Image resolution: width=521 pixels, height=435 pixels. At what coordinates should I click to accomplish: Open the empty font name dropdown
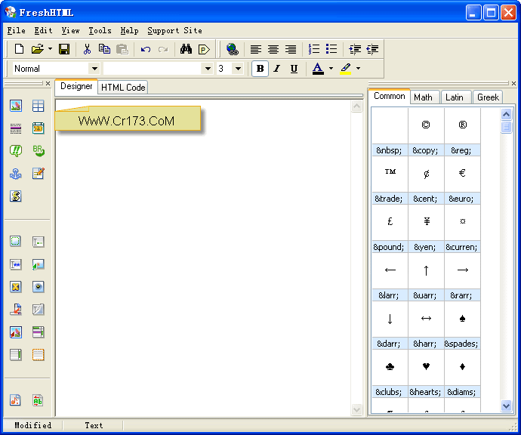(208, 69)
